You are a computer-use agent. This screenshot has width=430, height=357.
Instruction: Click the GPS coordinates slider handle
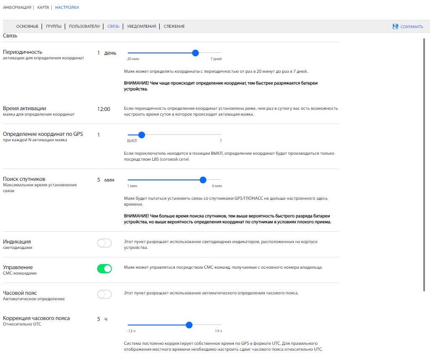coord(142,135)
